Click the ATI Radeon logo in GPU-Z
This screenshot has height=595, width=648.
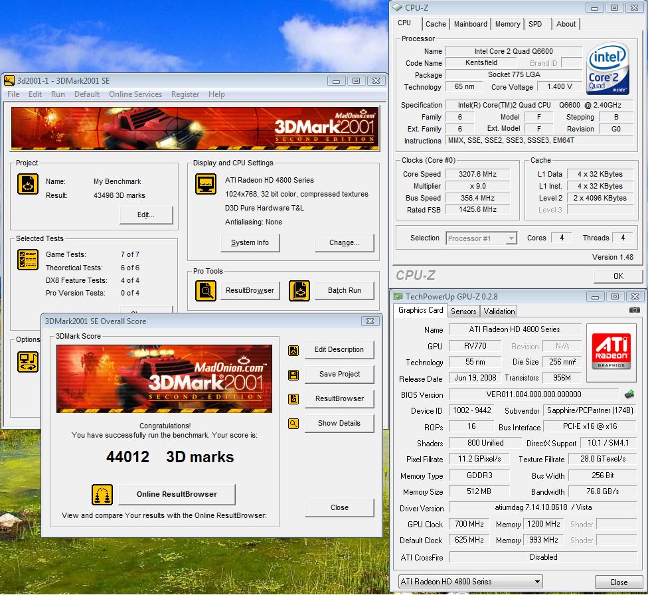[x=611, y=353]
